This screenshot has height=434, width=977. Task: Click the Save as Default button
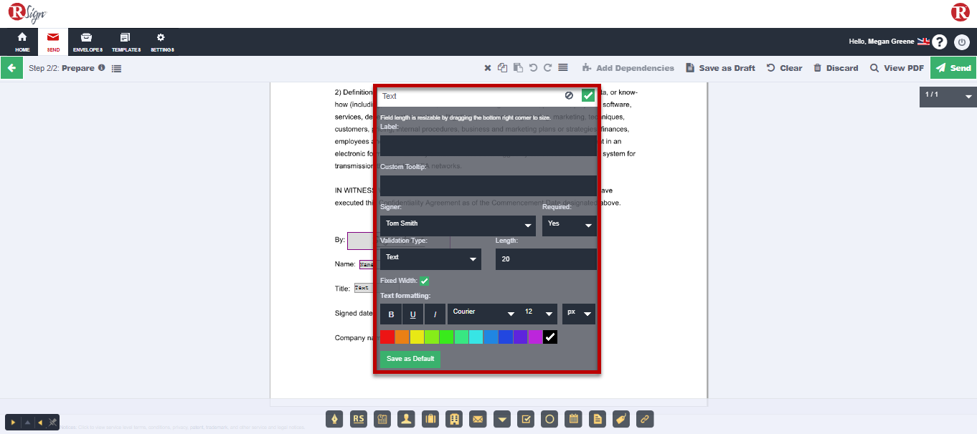pyautogui.click(x=410, y=359)
